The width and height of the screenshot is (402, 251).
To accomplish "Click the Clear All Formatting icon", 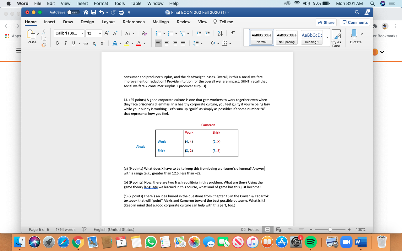I will click(144, 33).
